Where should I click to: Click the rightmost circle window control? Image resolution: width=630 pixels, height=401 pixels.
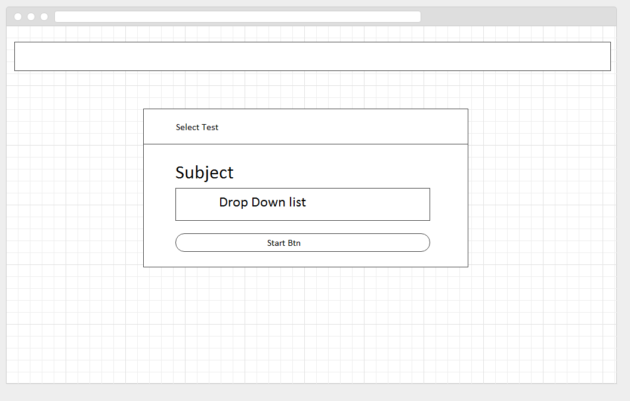(x=44, y=17)
